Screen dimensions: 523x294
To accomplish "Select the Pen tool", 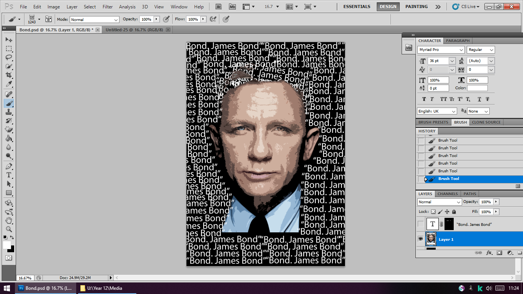I will click(9, 166).
